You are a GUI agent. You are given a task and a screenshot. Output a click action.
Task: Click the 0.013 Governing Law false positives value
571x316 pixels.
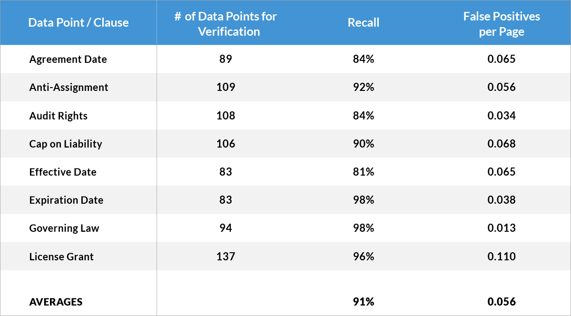(x=502, y=228)
